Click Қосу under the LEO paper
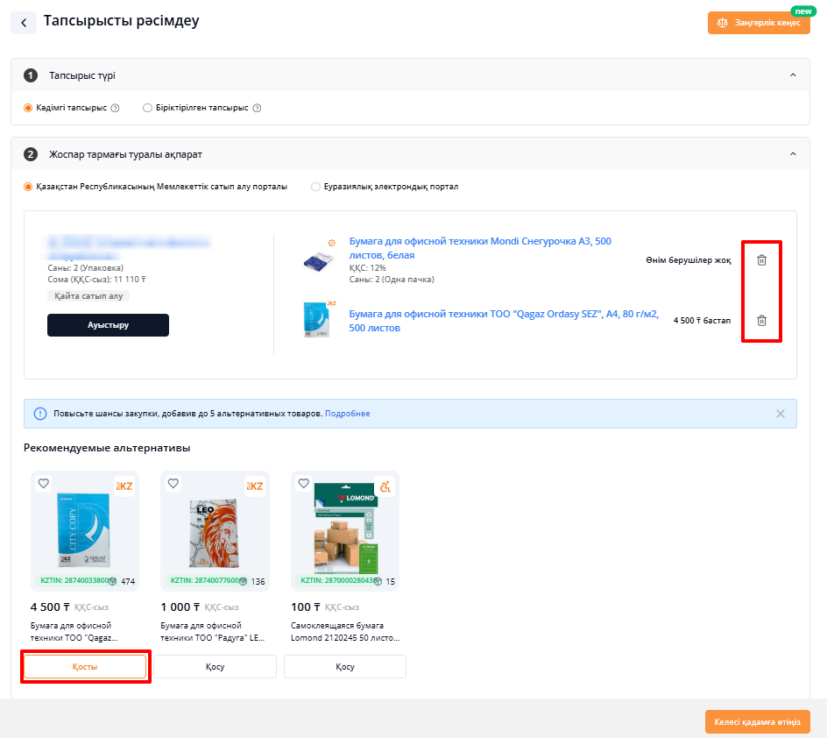Viewport: 827px width, 738px height. (216, 667)
